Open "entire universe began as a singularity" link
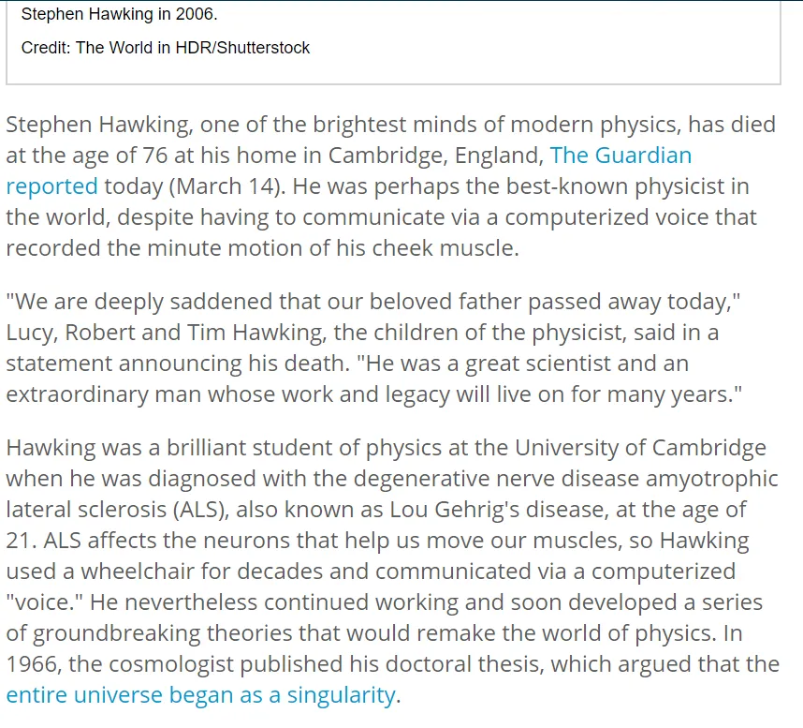 point(200,695)
